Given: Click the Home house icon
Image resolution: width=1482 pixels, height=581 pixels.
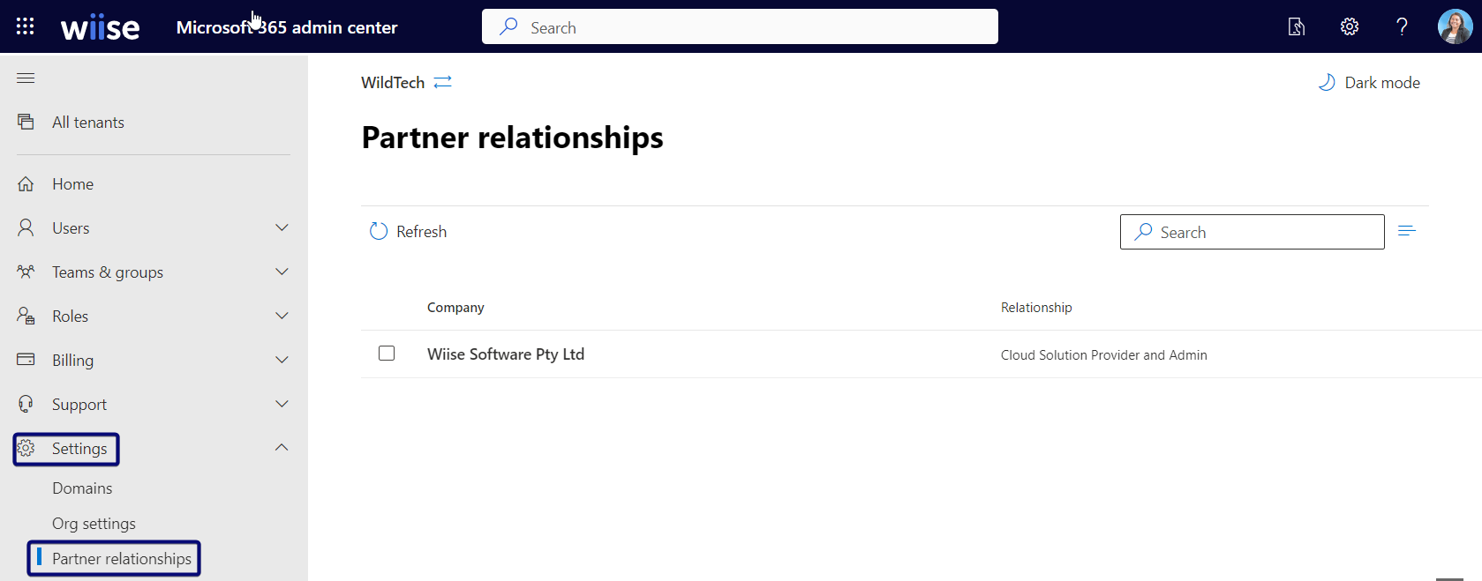Looking at the screenshot, I should pyautogui.click(x=26, y=183).
